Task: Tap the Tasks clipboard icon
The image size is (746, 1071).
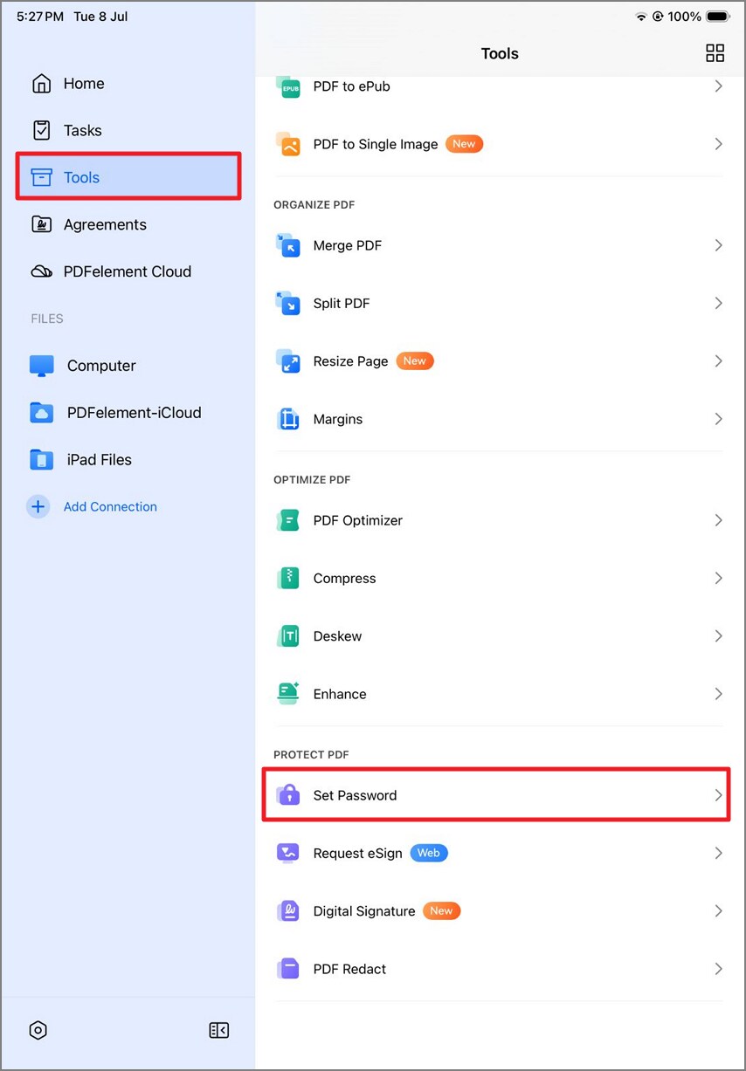Action: click(41, 130)
